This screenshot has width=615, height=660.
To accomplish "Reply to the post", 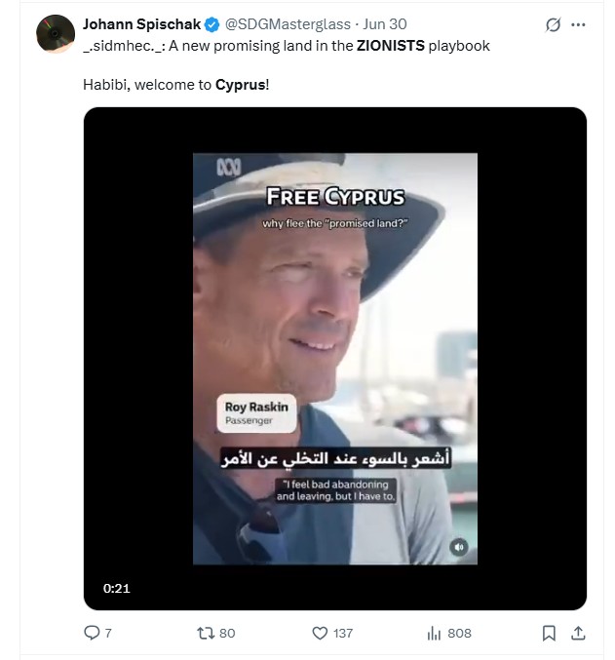I will tap(94, 633).
